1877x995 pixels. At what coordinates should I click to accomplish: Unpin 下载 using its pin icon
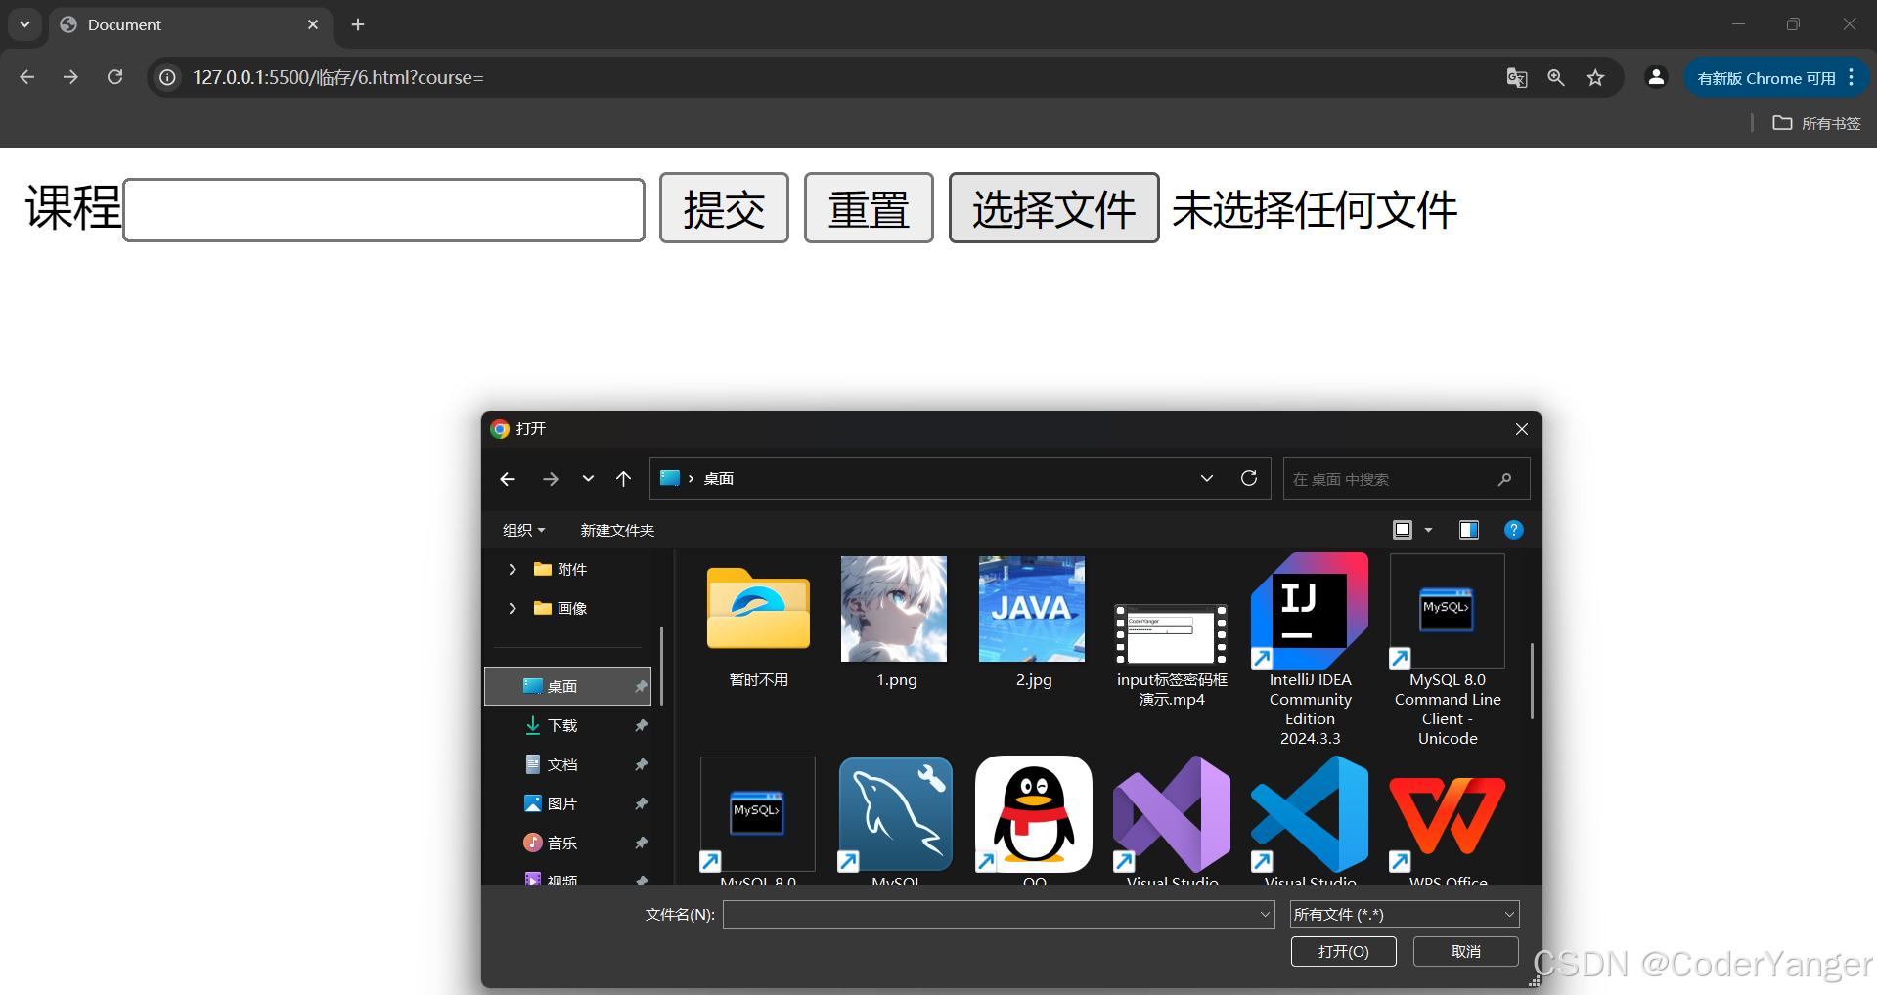tap(641, 725)
